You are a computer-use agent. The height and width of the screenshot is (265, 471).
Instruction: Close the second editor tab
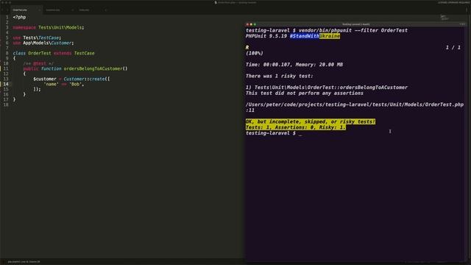pyautogui.click(x=72, y=10)
